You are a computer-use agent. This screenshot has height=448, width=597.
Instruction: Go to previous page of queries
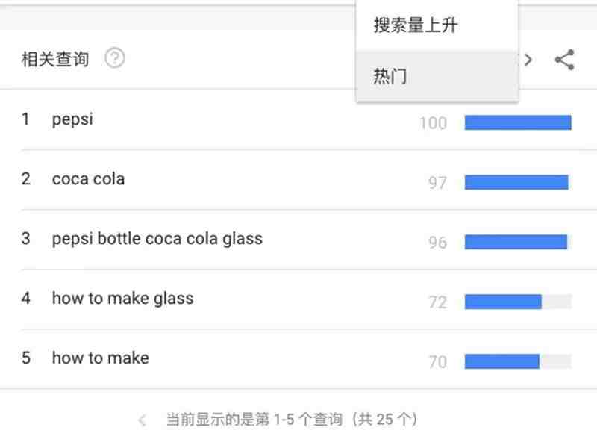(x=142, y=420)
